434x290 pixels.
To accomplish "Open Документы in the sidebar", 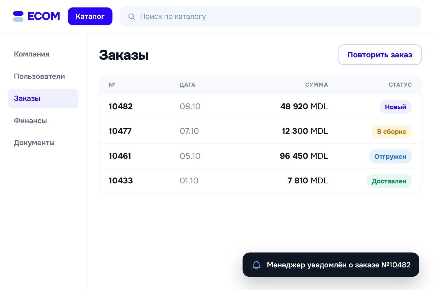I will coord(34,143).
